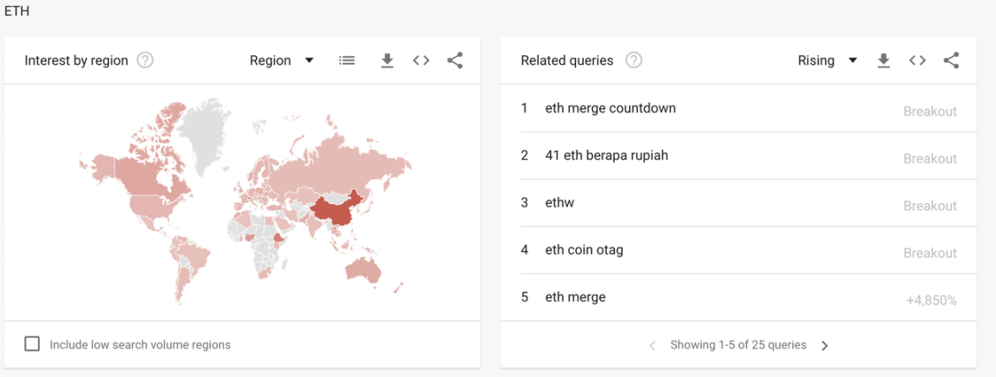Select the "eth coin otag" query
The height and width of the screenshot is (377, 996).
[584, 250]
